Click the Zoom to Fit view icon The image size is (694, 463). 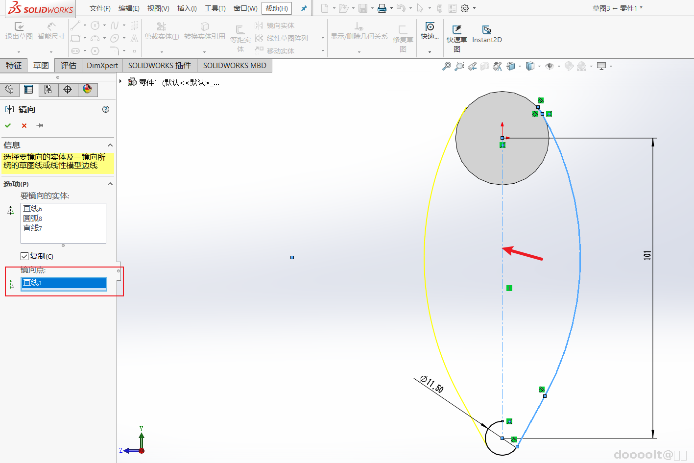coord(446,66)
